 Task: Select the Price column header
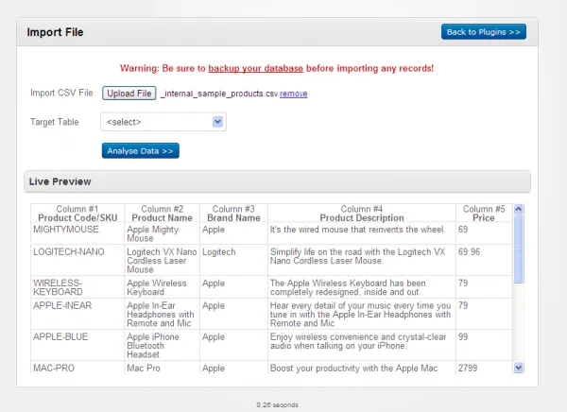coord(483,214)
